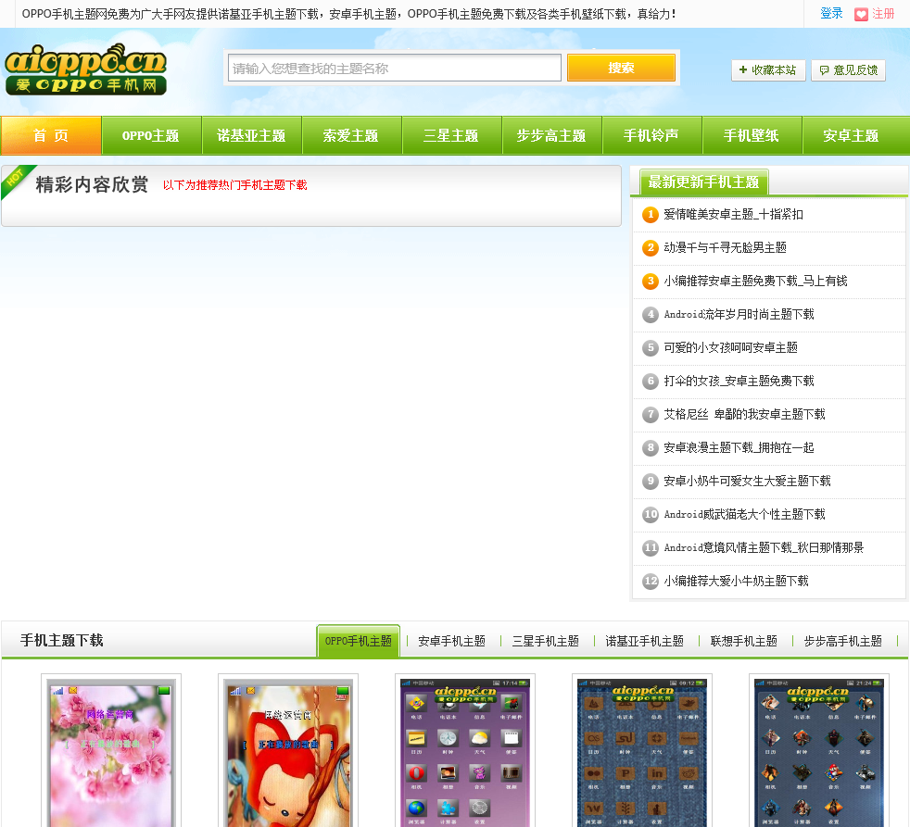The image size is (910, 827).
Task: Click the heart icon beside 注册
Action: (x=861, y=14)
